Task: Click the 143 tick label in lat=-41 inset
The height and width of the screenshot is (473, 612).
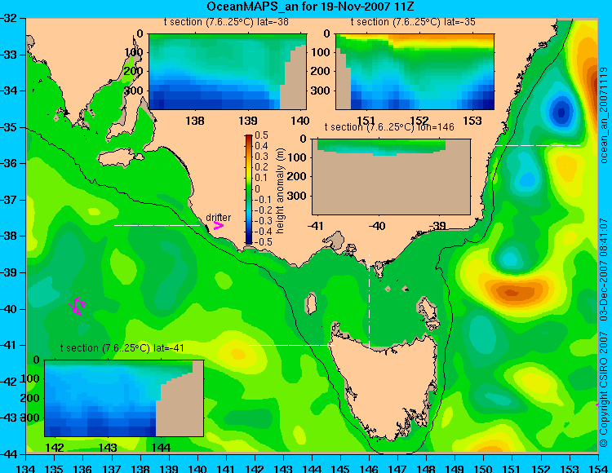Action: [x=108, y=448]
